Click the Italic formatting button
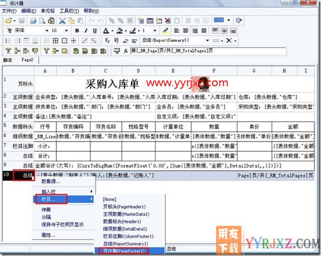The image size is (321, 256). point(85,31)
